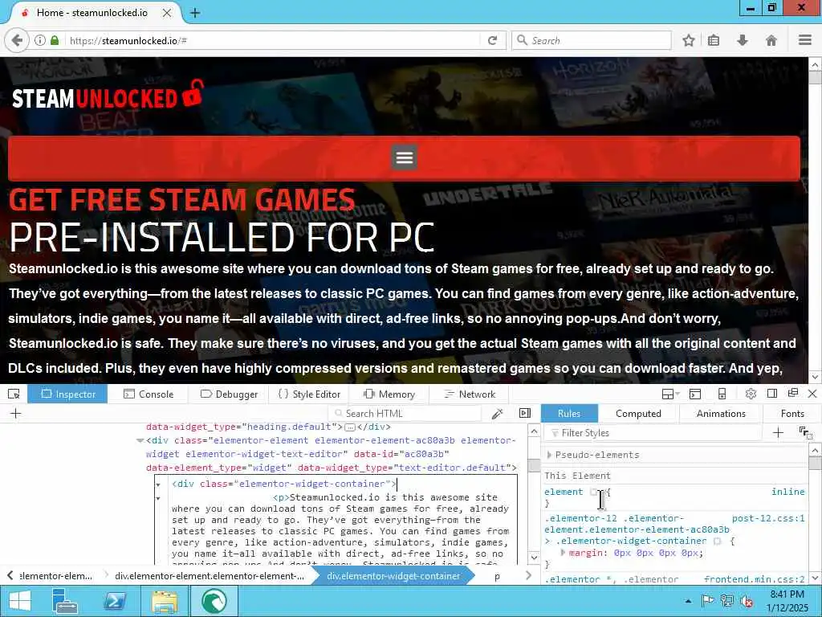Launch Server Manager from taskbar
822x617 pixels.
coord(66,601)
